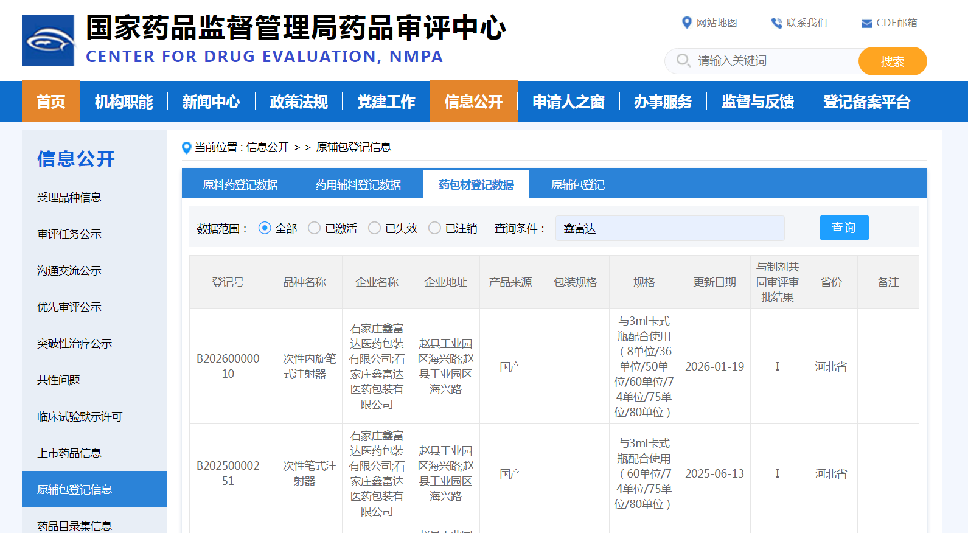968x533 pixels.
Task: Click the orange 搜索 button
Action: pyautogui.click(x=893, y=61)
